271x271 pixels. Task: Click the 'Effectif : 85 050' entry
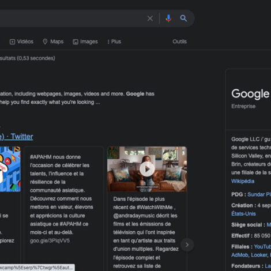[251, 236]
